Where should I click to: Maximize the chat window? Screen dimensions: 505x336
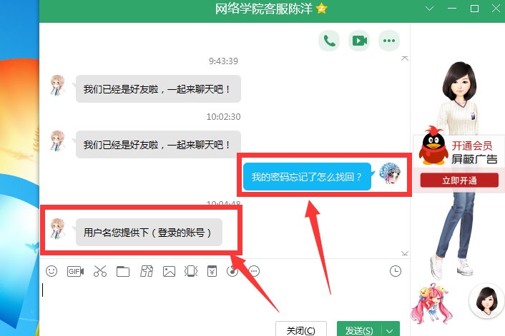(474, 9)
